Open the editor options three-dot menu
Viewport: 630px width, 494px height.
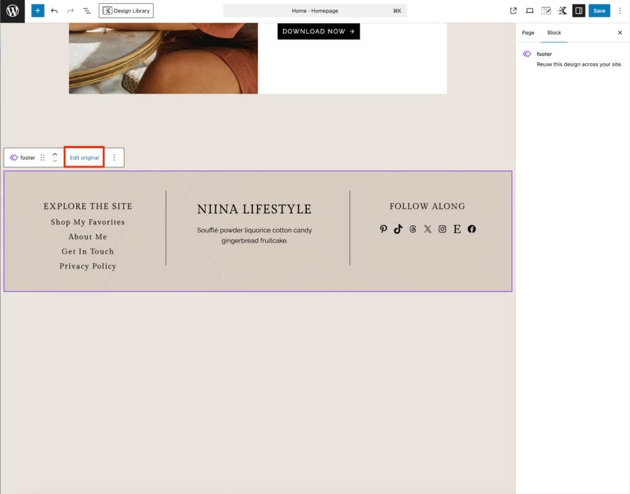620,10
